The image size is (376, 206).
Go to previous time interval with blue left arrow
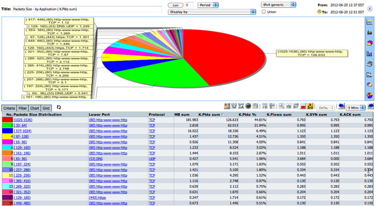[342, 106]
